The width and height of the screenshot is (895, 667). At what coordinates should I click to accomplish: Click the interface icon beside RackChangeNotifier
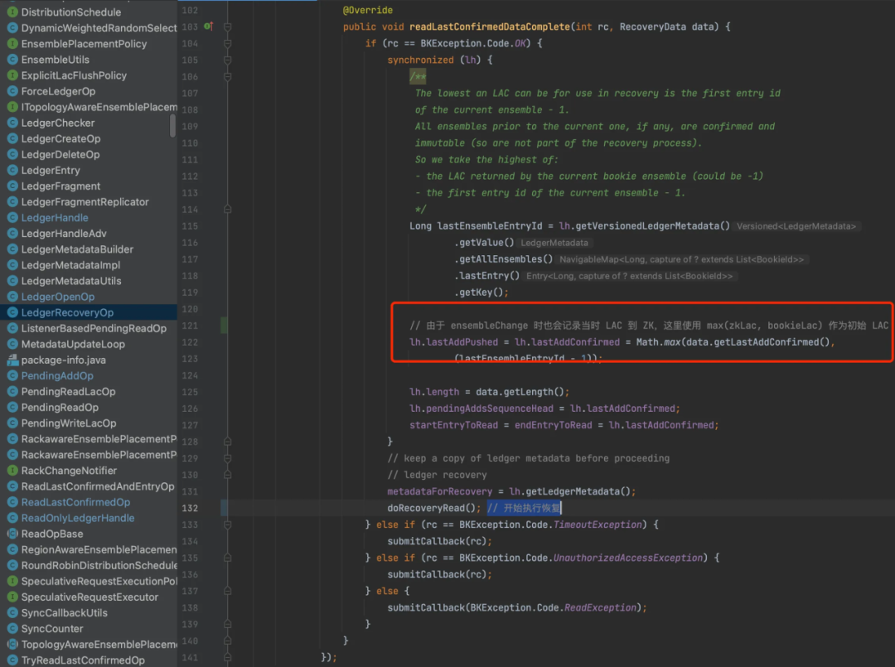coord(12,471)
